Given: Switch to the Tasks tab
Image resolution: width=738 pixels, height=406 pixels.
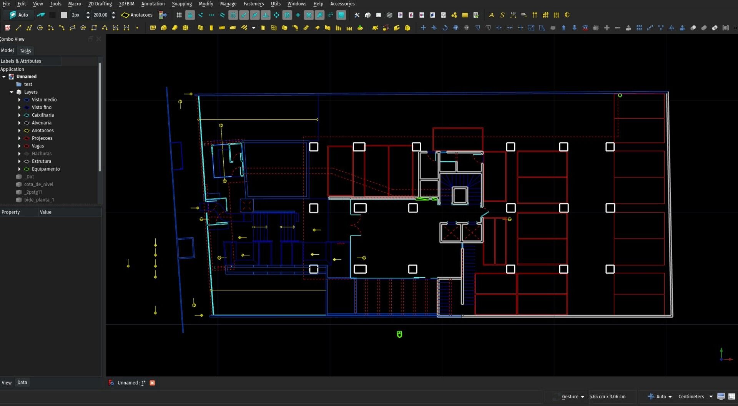Looking at the screenshot, I should pos(25,51).
